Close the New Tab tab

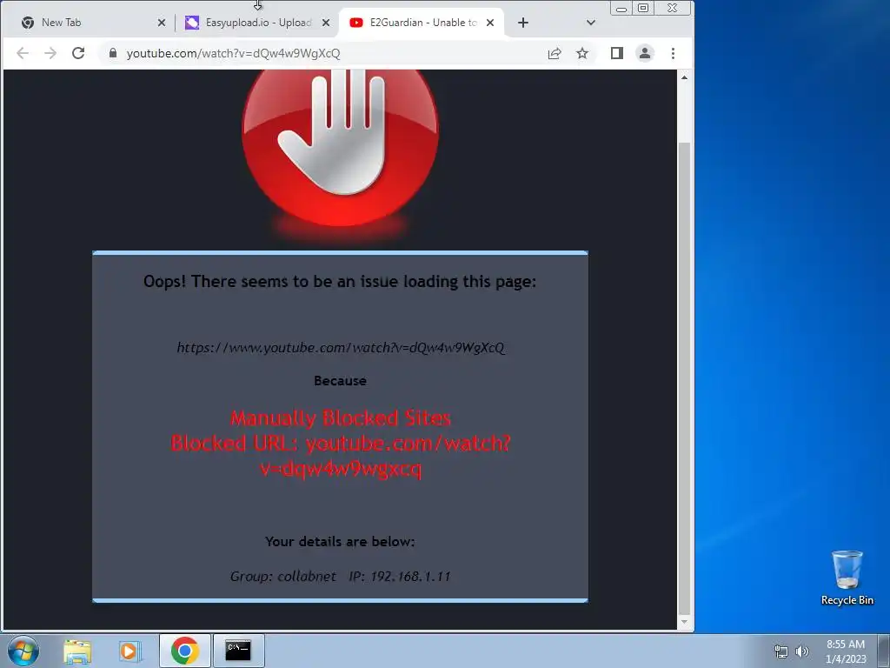pyautogui.click(x=162, y=23)
